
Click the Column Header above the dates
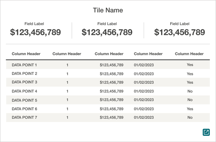(x=148, y=54)
